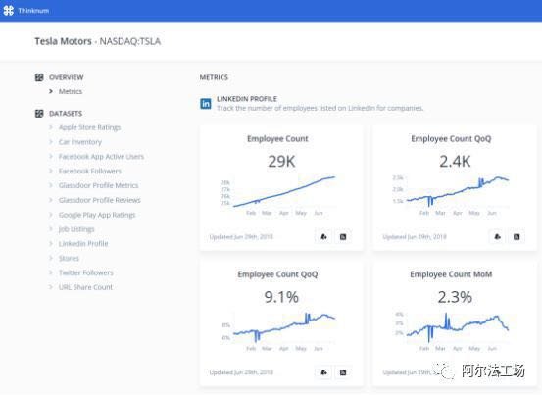The image size is (542, 395).
Task: Click the LinkedIn logo icon
Action: tap(206, 103)
